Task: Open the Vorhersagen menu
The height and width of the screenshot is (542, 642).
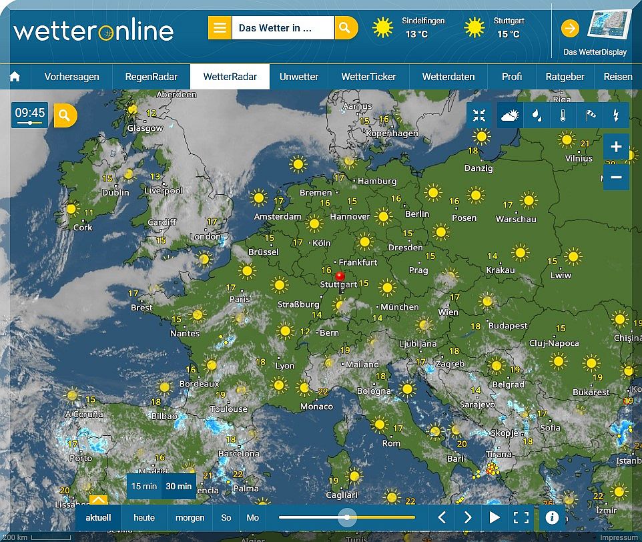Action: (71, 77)
